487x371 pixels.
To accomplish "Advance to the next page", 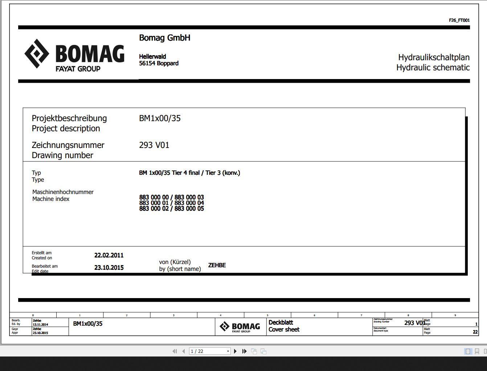I will (x=235, y=351).
